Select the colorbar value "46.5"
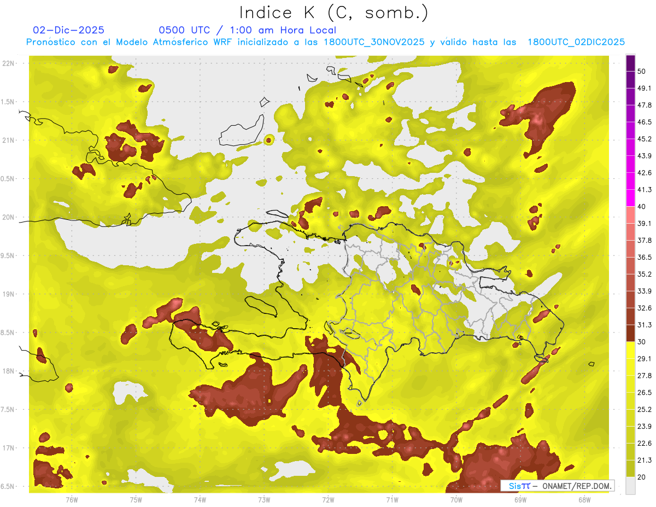 point(645,122)
